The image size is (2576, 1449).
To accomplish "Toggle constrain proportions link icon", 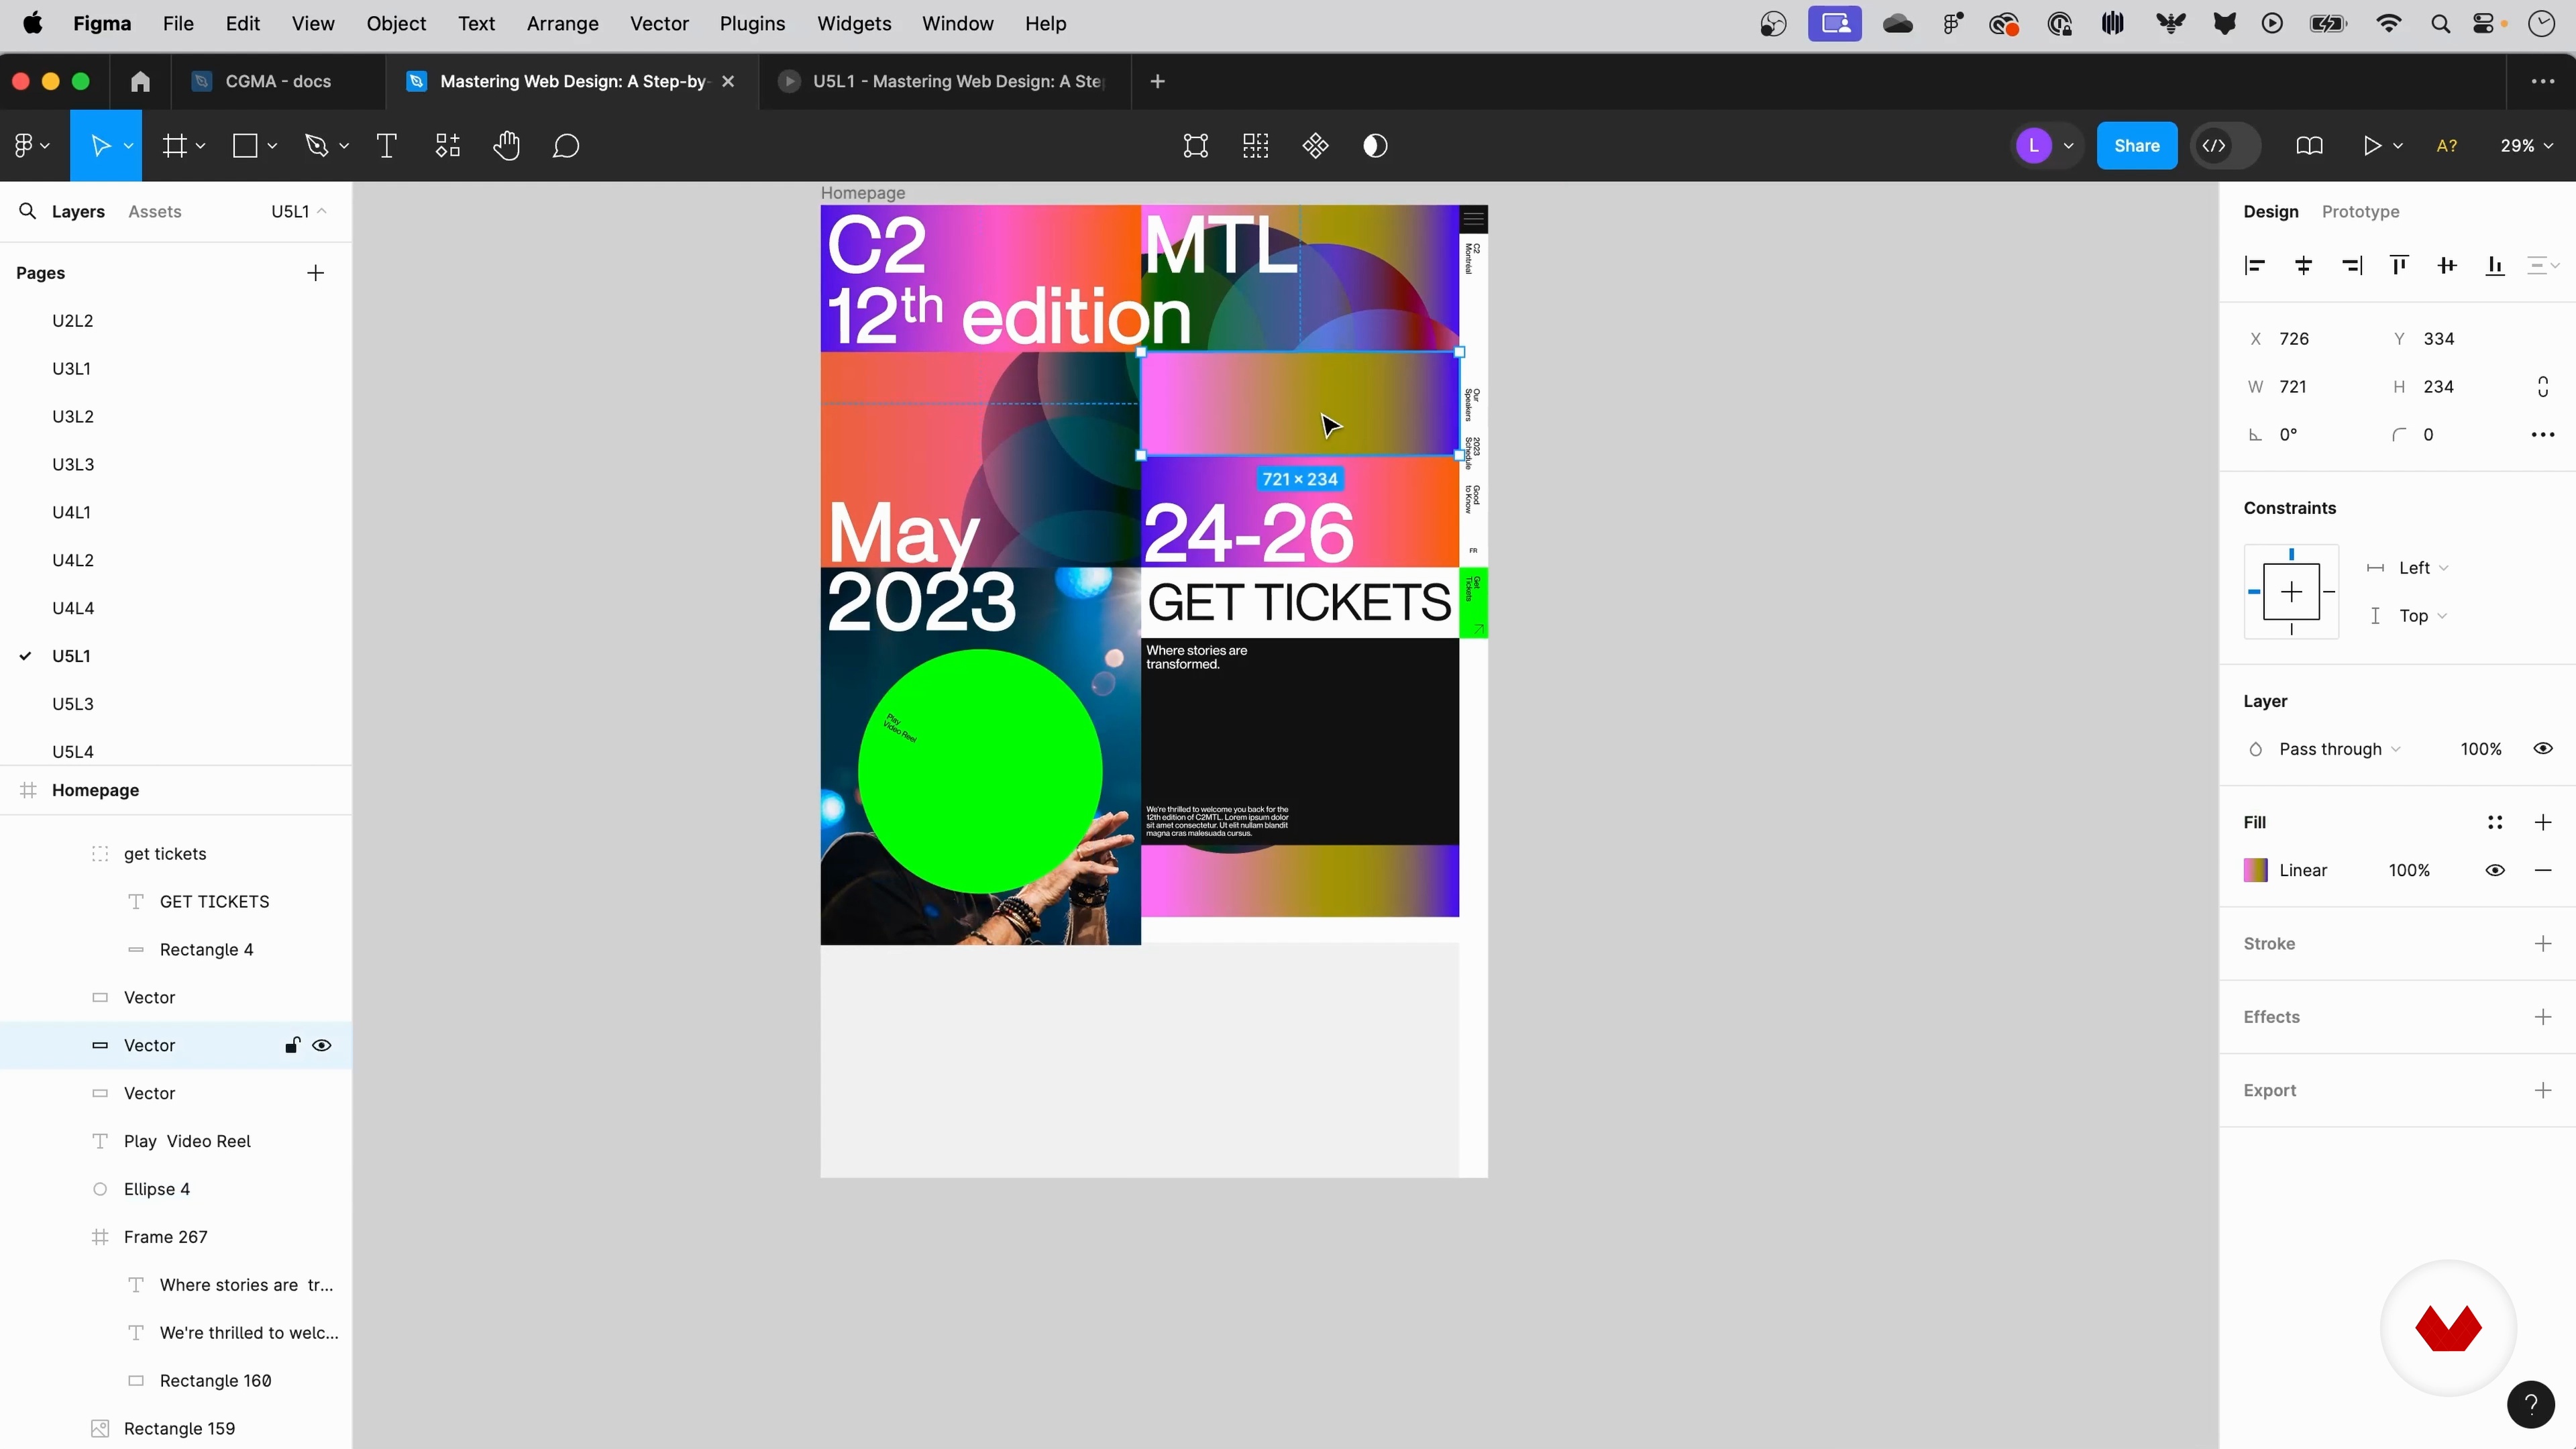I will (2543, 386).
